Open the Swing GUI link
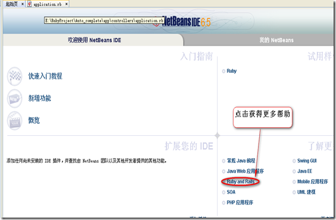Viewport: 336px width, 220px height. [x=307, y=160]
